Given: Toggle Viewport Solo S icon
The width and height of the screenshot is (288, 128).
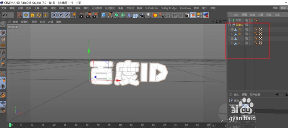Looking at the screenshot, I should (3, 86).
